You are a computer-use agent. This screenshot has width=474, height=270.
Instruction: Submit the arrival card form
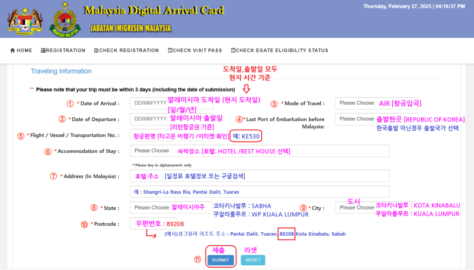click(x=220, y=260)
